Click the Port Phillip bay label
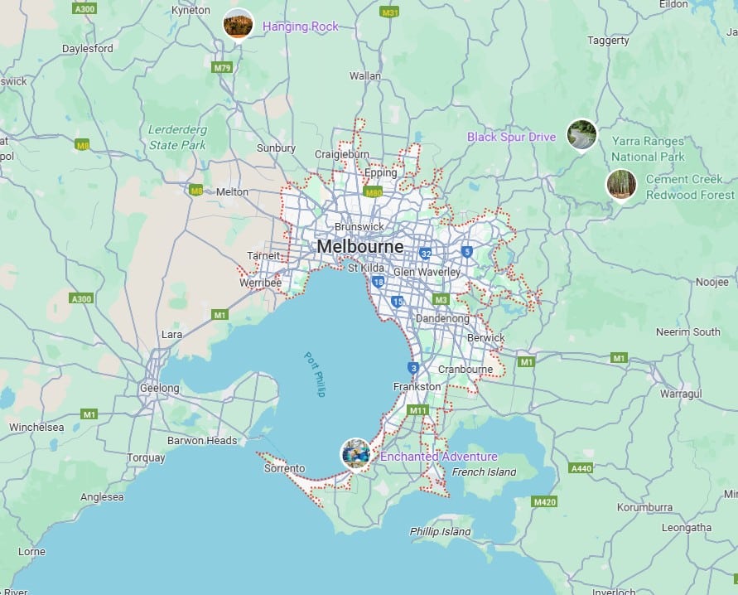The width and height of the screenshot is (738, 595). point(314,374)
